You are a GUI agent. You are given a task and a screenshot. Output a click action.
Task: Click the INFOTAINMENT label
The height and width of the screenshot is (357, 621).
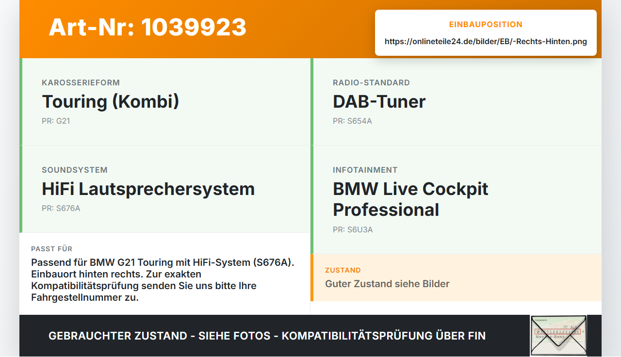pos(365,170)
